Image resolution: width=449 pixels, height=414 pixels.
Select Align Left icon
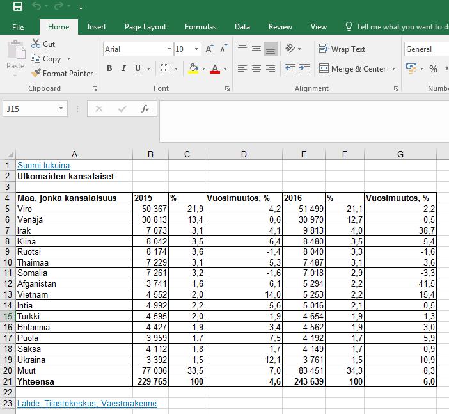(242, 68)
